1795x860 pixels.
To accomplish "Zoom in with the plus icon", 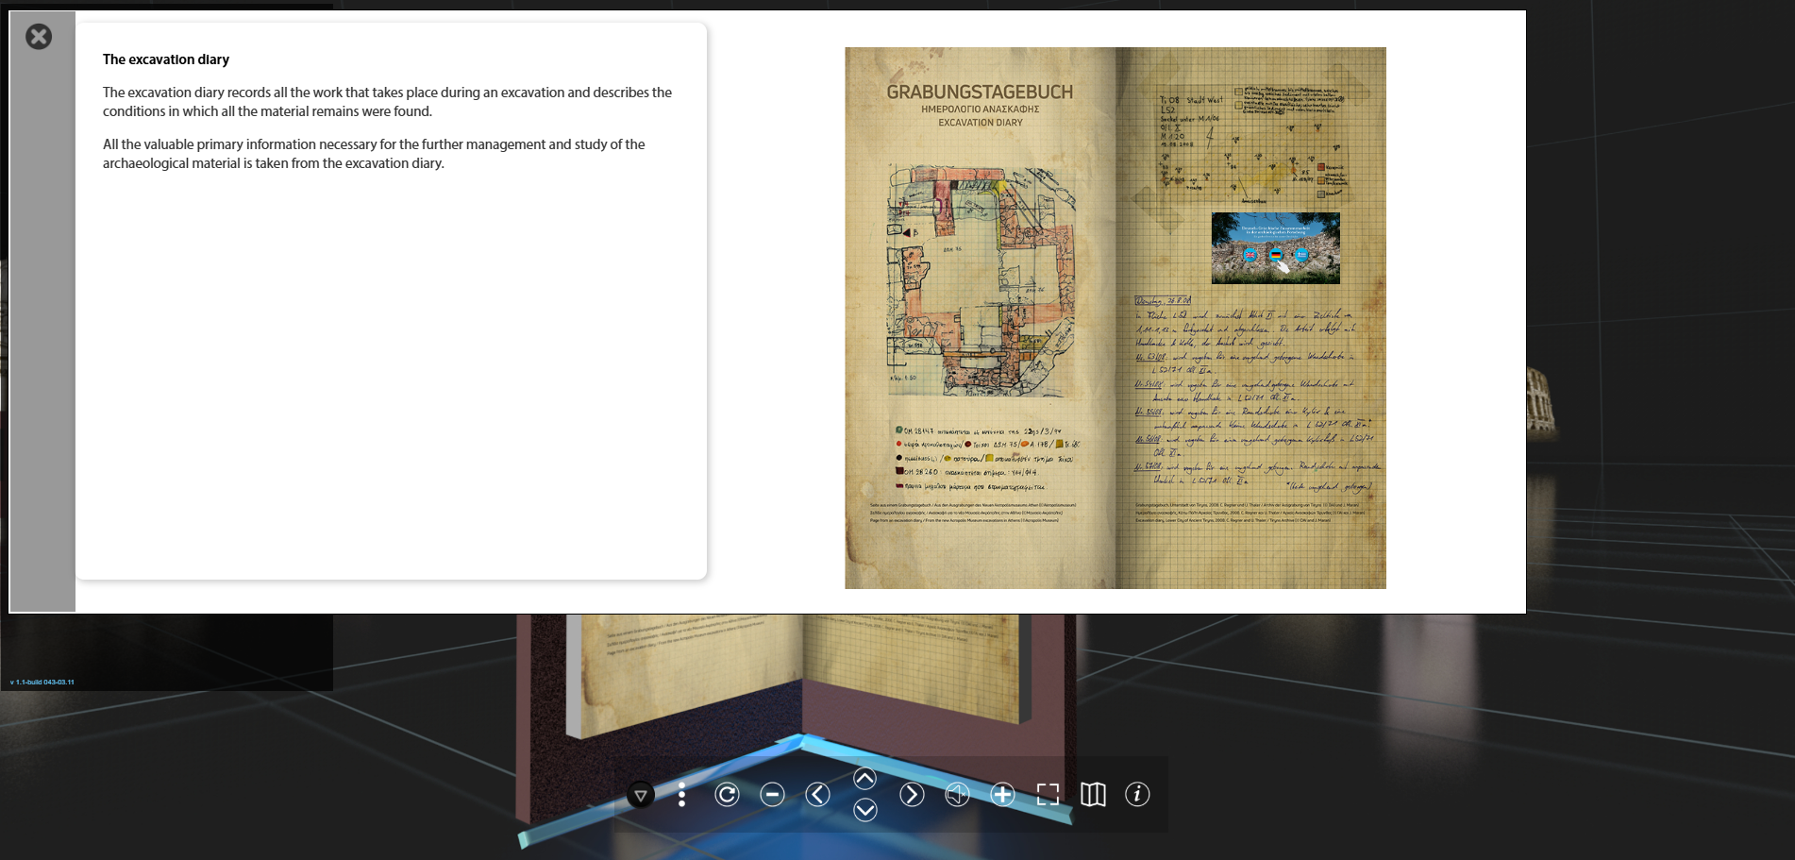I will [x=1002, y=795].
